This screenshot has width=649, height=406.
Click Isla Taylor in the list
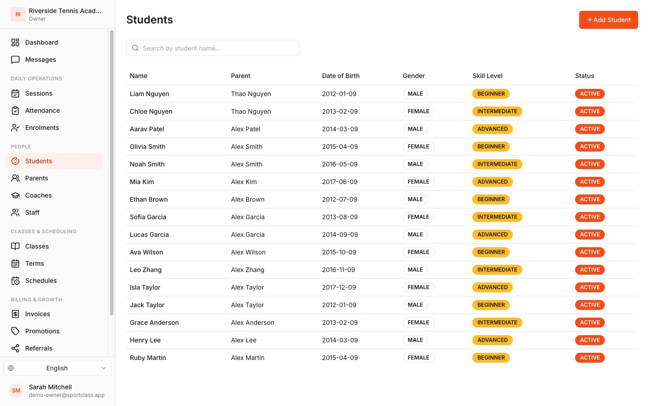point(145,287)
